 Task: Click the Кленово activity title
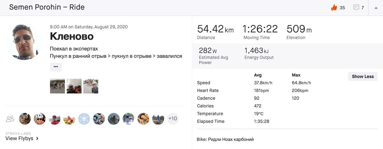(72, 36)
